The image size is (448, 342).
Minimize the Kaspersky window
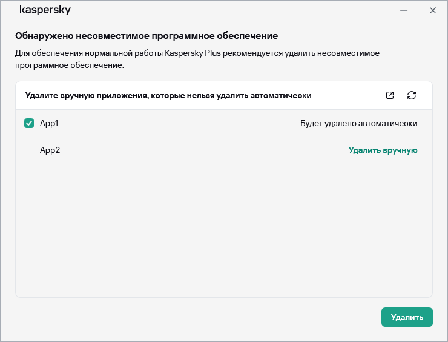coord(403,10)
